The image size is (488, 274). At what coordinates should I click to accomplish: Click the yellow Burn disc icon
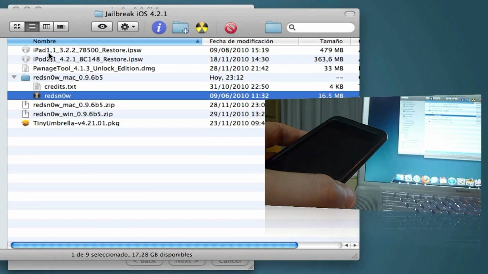pyautogui.click(x=202, y=27)
